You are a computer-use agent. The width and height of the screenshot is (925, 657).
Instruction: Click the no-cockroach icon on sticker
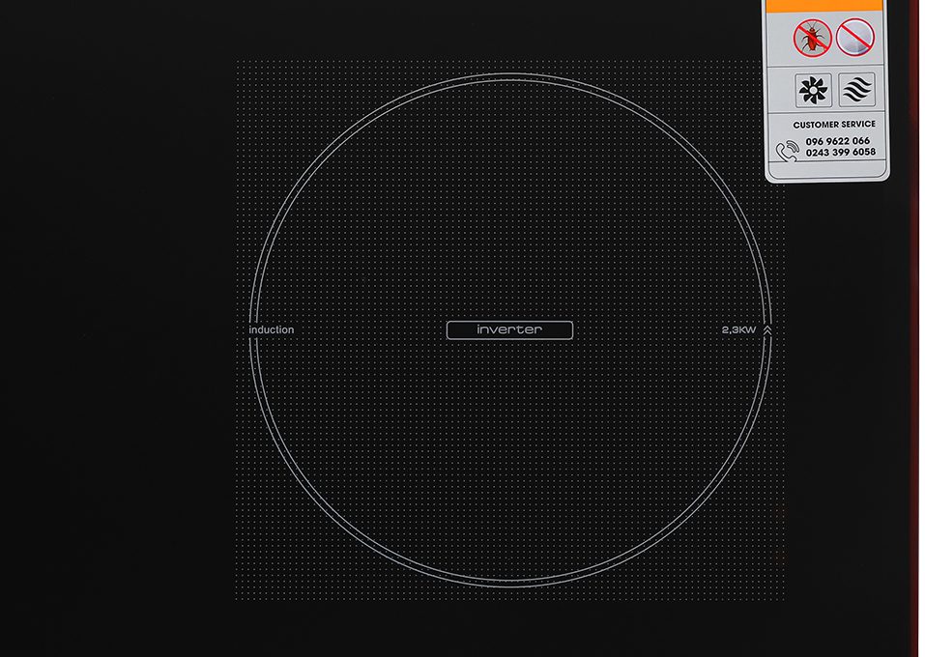tap(812, 38)
